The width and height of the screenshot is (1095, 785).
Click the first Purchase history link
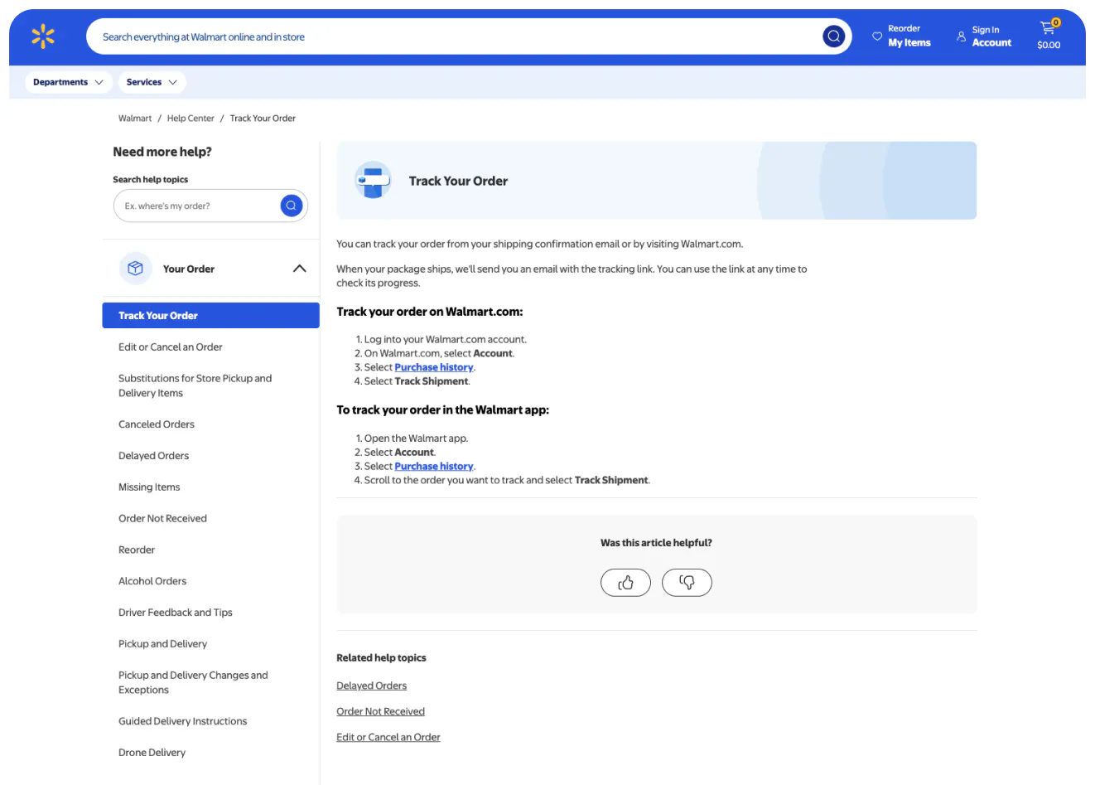coord(433,367)
